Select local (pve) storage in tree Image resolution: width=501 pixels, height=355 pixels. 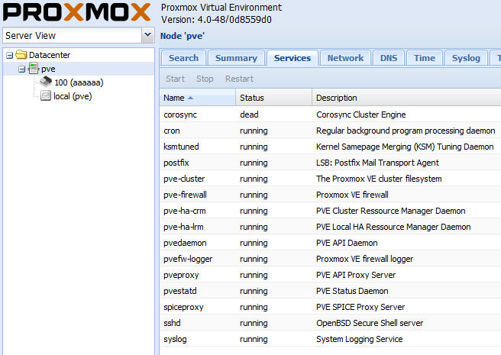pos(73,96)
